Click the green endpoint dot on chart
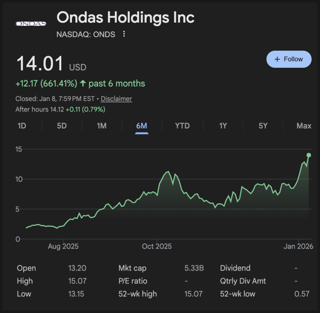Viewport: 320px width, 313px height. [309, 155]
